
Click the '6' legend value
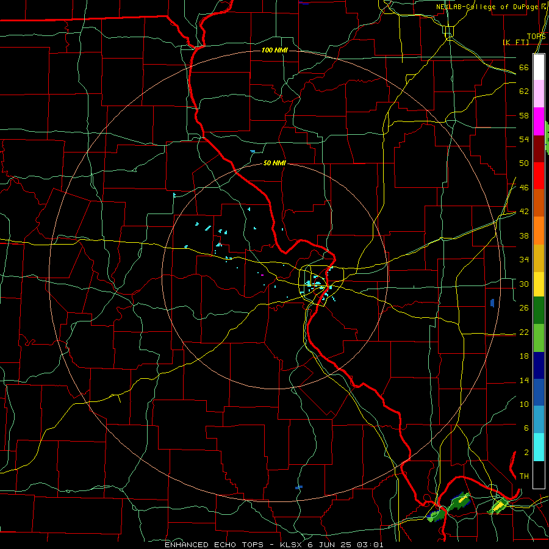[x=526, y=428]
